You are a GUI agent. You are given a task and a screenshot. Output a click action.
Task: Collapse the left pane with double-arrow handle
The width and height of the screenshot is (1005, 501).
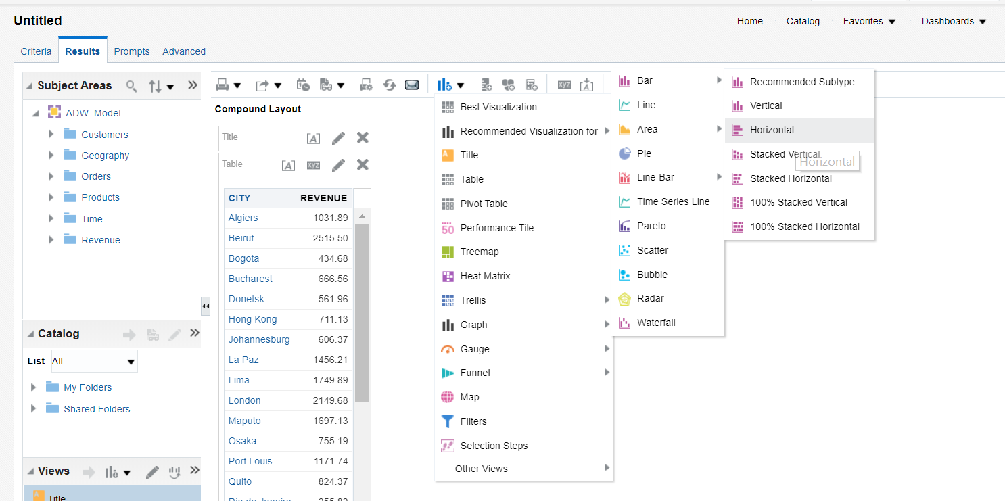click(206, 306)
